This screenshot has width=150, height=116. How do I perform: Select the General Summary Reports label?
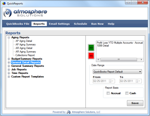click(x=28, y=66)
